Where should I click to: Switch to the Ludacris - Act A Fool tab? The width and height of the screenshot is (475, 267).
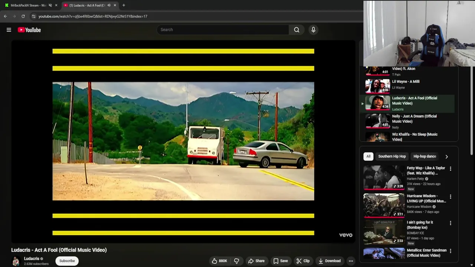tap(90, 5)
